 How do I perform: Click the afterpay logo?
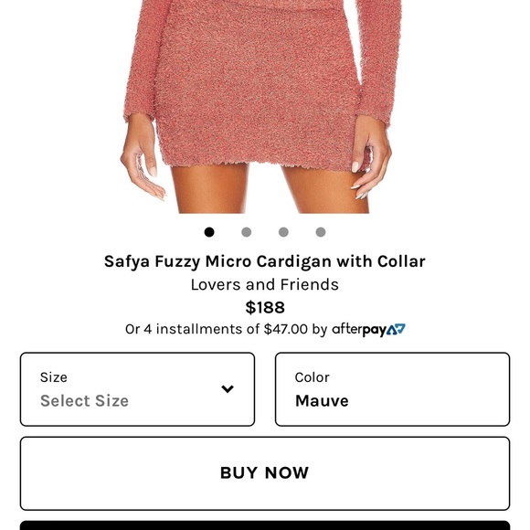point(368,330)
